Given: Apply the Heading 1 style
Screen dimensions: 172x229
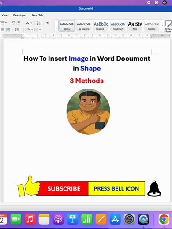Looking at the screenshot, I should 101,26.
